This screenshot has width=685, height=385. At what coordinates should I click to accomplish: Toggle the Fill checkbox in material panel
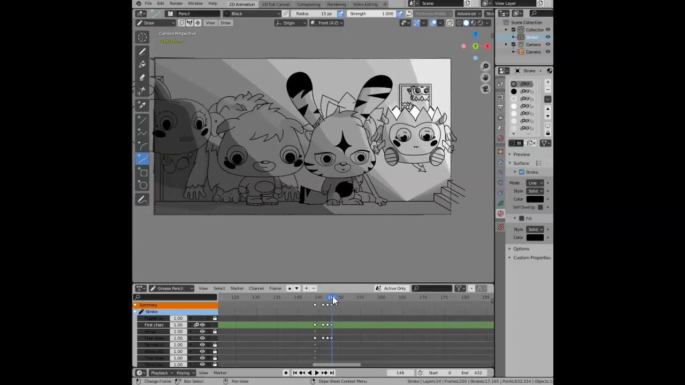coord(522,218)
